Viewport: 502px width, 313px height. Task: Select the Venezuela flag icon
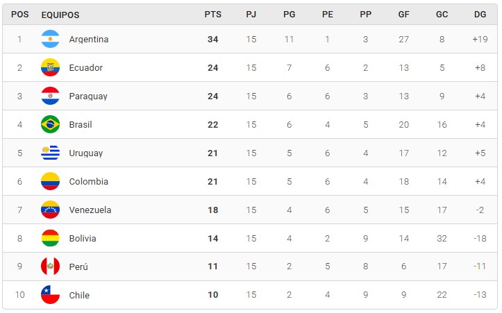point(50,210)
